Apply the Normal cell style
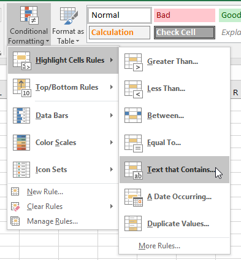The image size is (241, 260). [x=120, y=15]
